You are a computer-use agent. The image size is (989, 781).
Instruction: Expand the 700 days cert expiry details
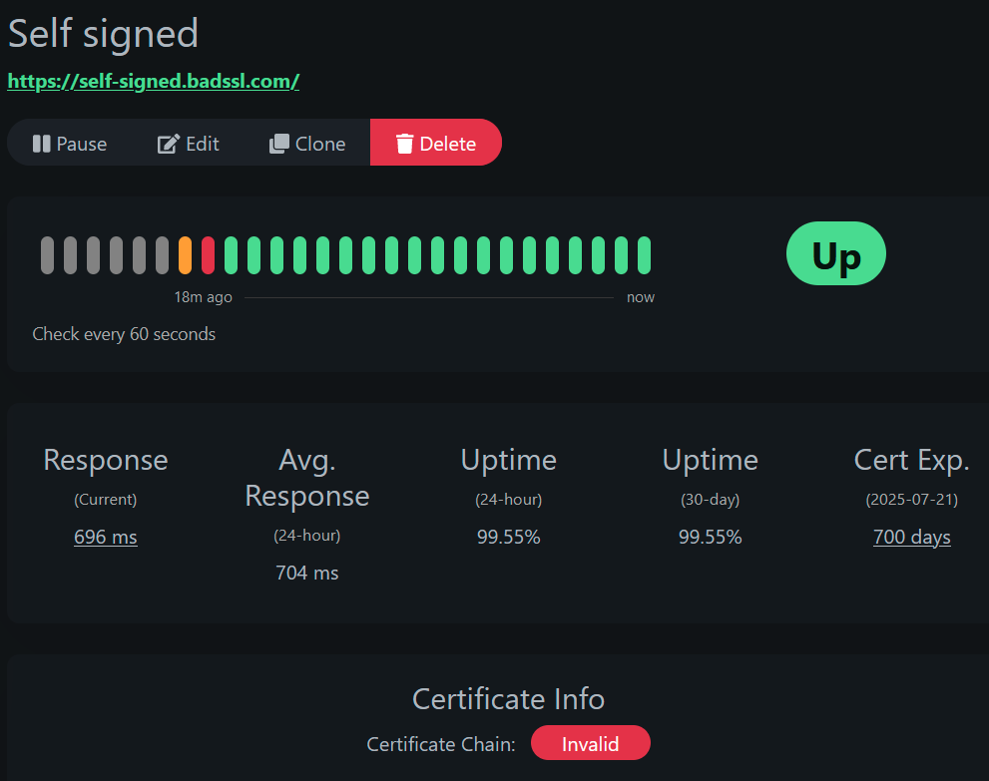click(911, 537)
